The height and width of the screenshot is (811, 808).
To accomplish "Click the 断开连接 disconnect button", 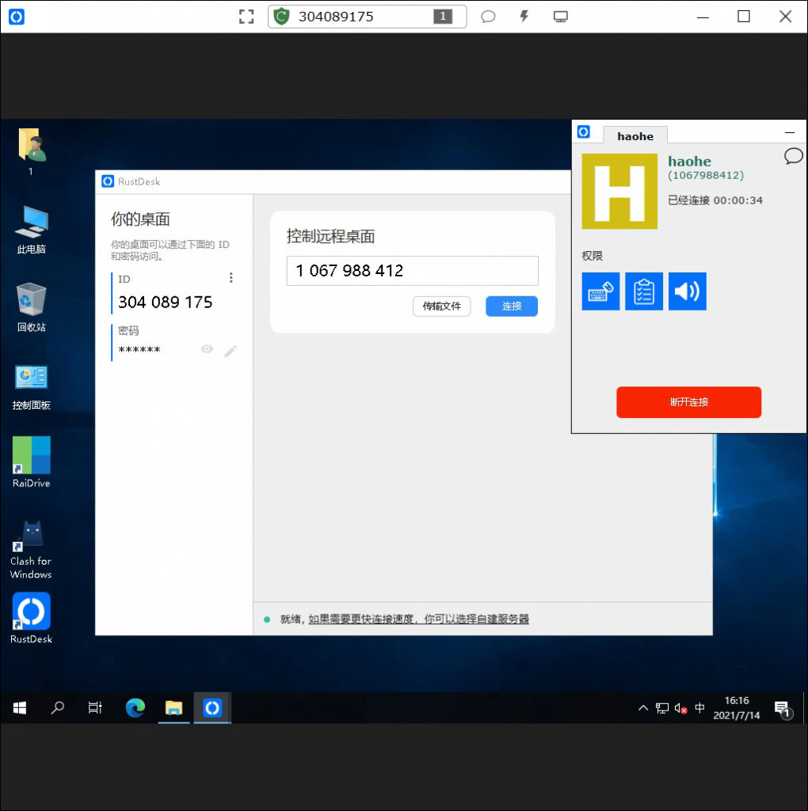I will click(x=688, y=402).
